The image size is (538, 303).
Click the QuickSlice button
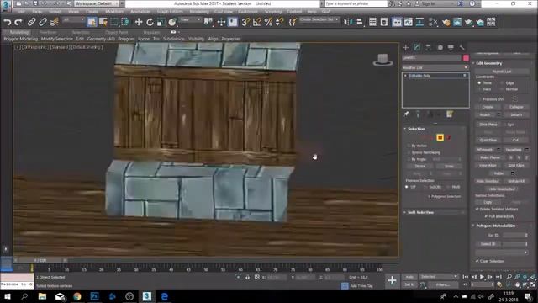pos(488,141)
